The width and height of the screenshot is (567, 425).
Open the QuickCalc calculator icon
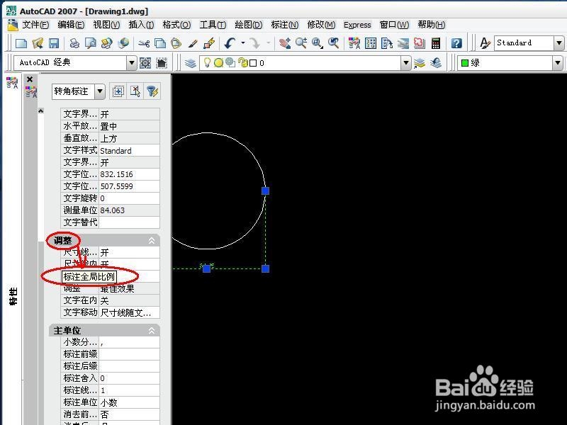pyautogui.click(x=436, y=43)
